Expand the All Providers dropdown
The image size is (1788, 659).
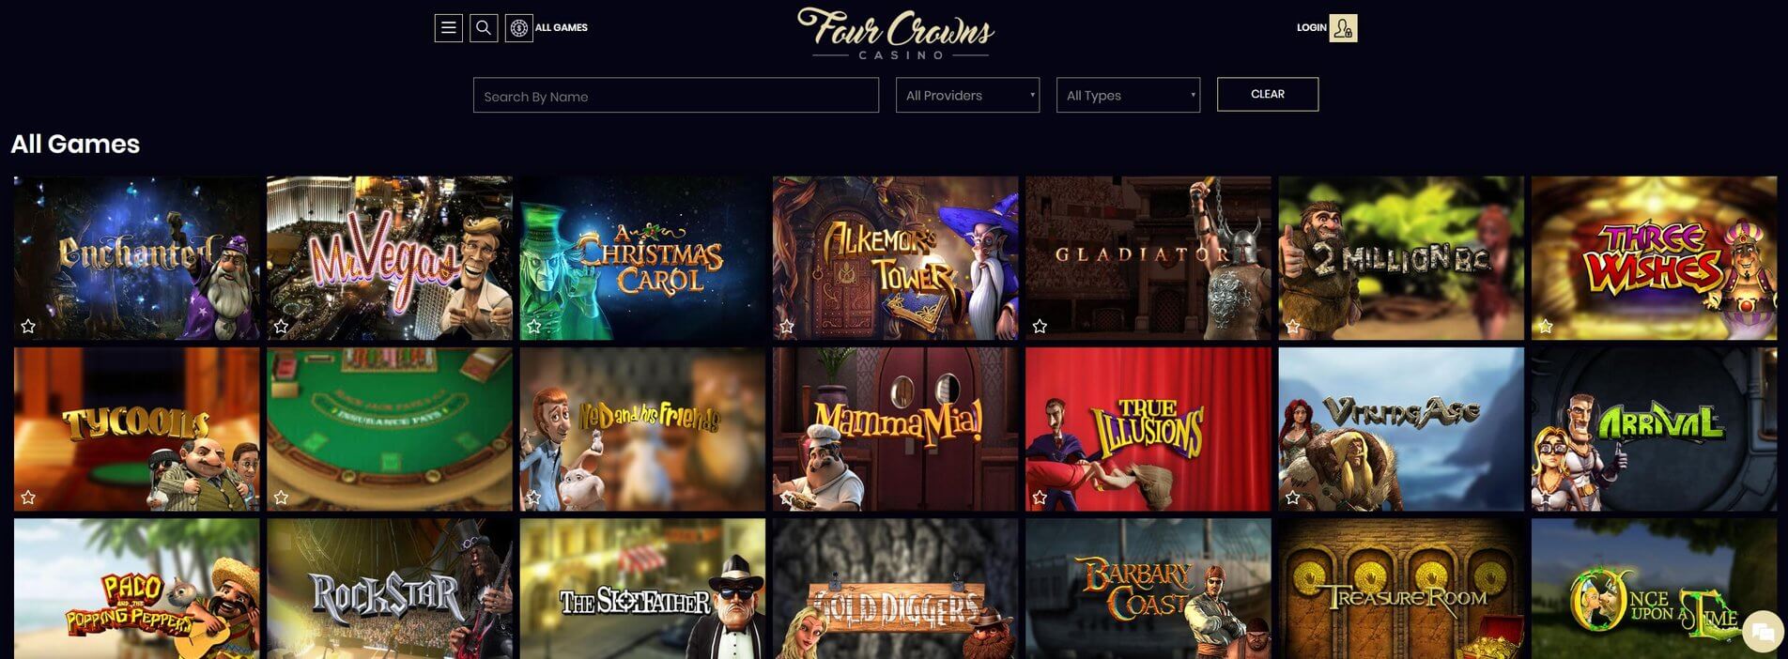tap(968, 95)
